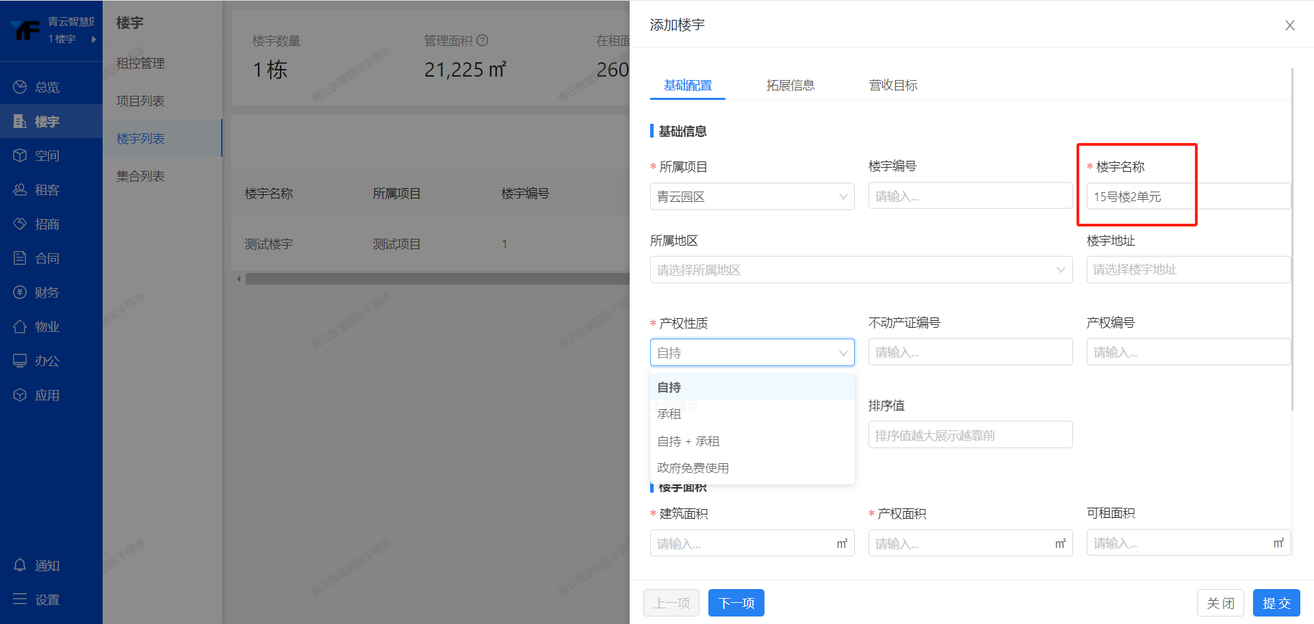Collapse the 产权性质 dropdown showing 自持
This screenshot has width=1314, height=624.
click(x=751, y=353)
